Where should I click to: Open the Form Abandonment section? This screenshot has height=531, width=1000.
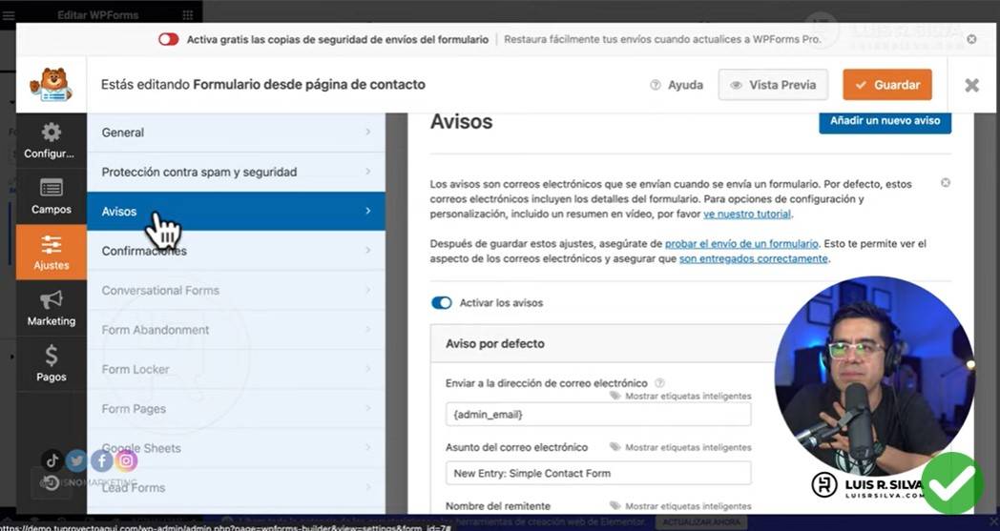(236, 330)
